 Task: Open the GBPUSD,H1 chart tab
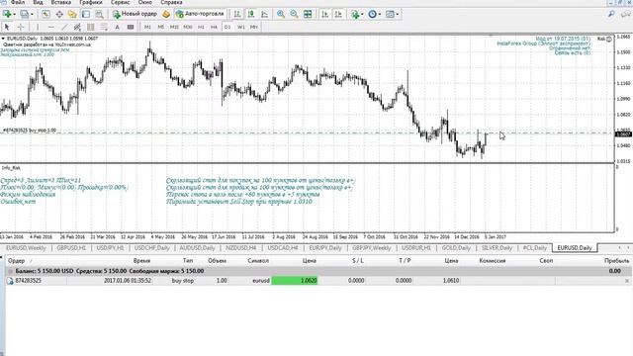tap(71, 248)
